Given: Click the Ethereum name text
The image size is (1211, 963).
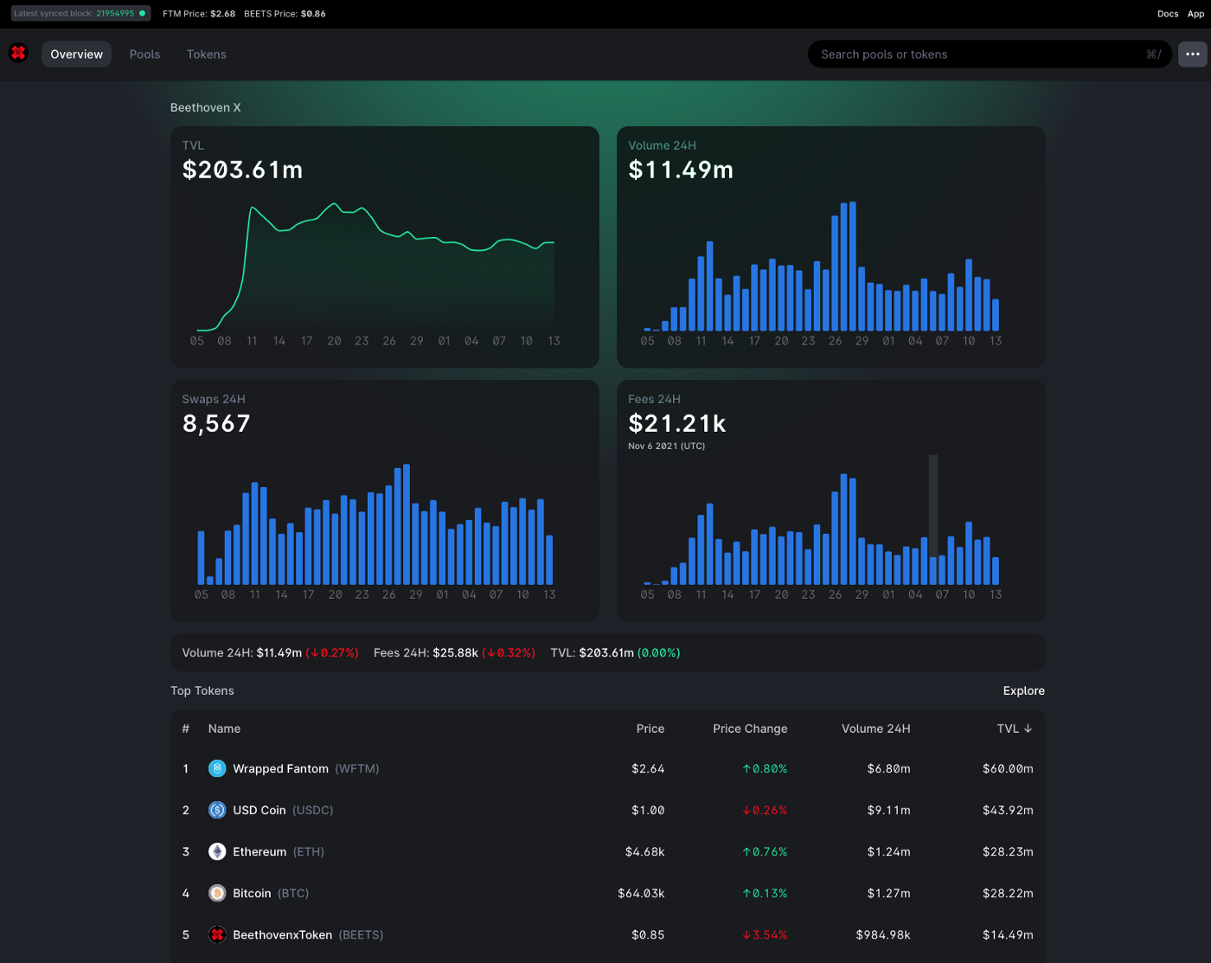Looking at the screenshot, I should [x=259, y=851].
